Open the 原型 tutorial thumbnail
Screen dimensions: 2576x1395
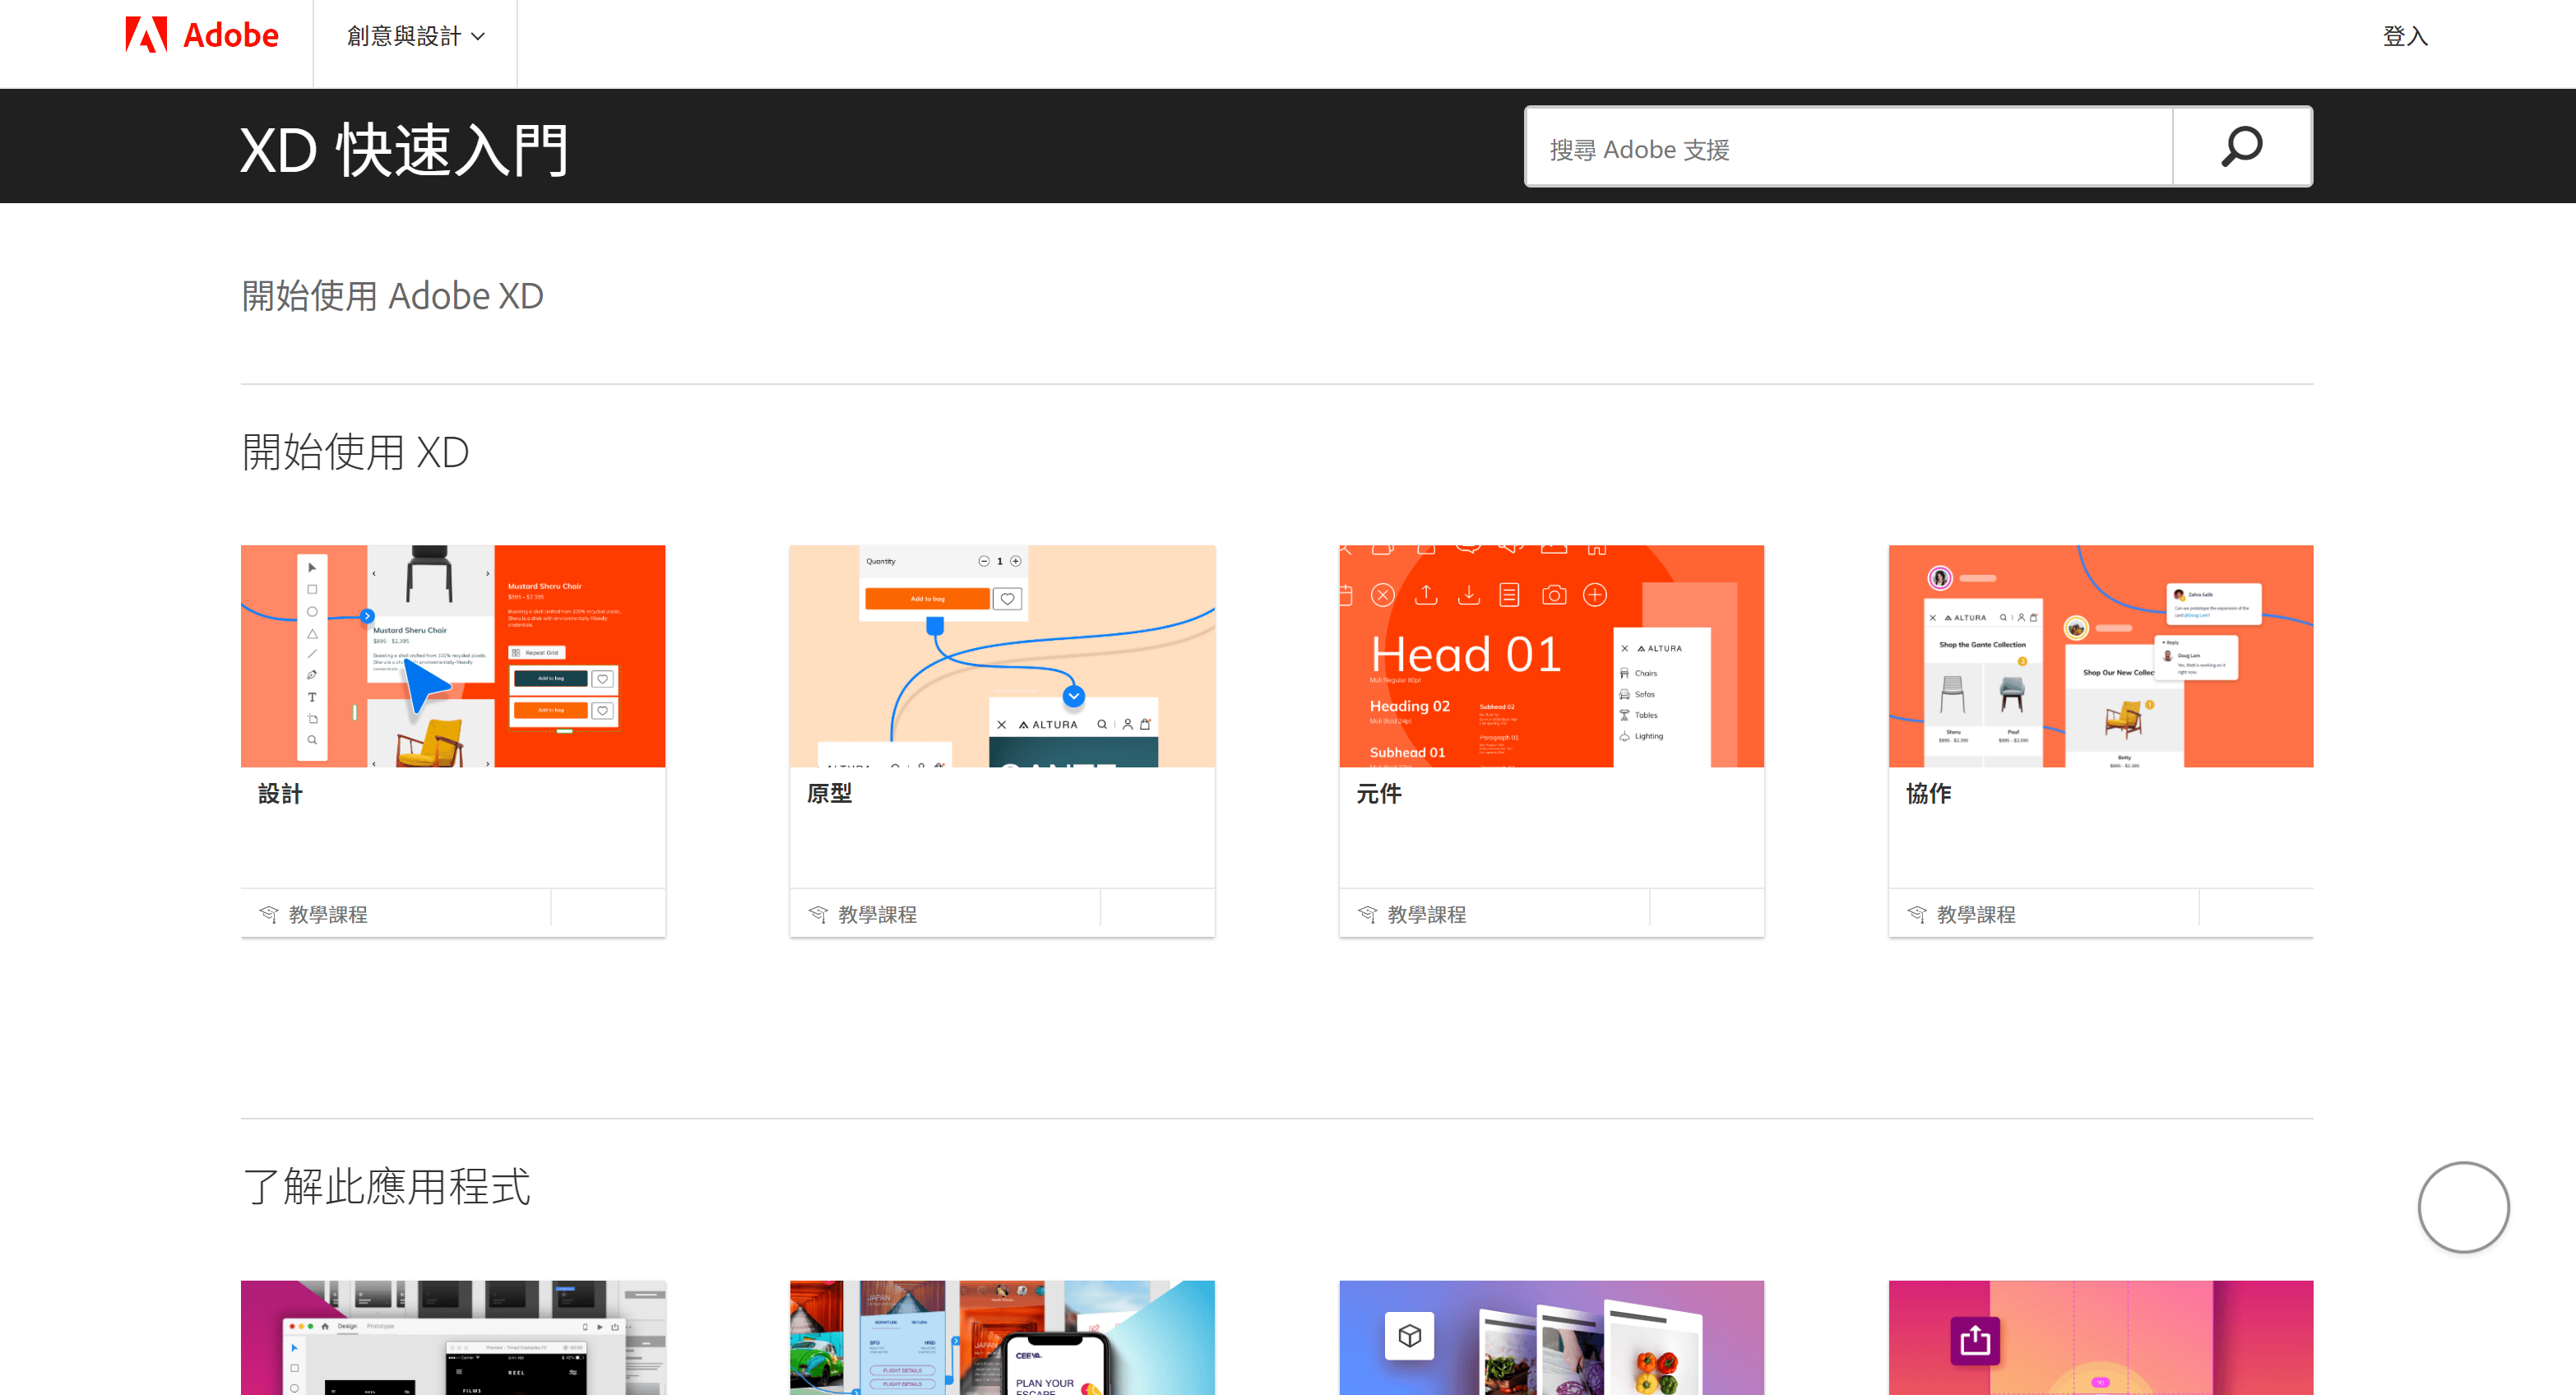pyautogui.click(x=1002, y=656)
